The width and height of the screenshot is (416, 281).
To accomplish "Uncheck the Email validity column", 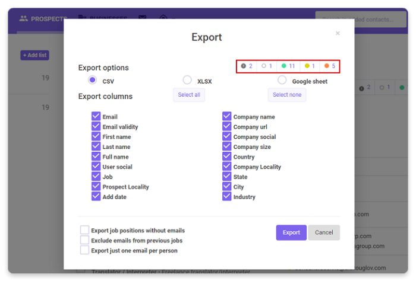I will click(96, 127).
